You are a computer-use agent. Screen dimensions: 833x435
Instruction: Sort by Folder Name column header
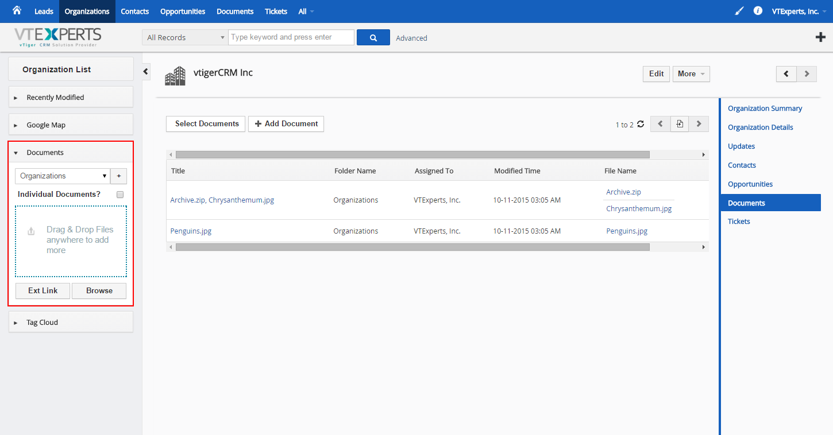click(x=355, y=171)
